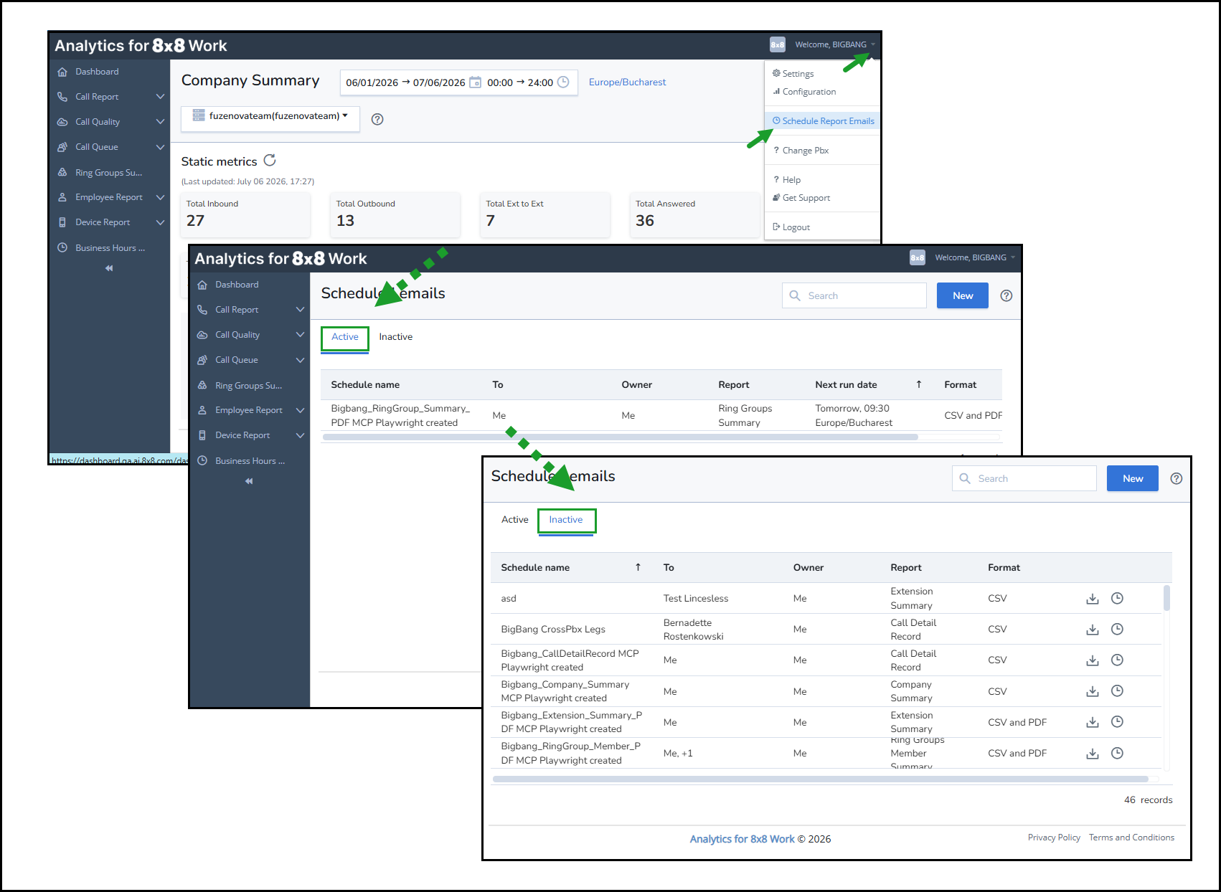Image resolution: width=1221 pixels, height=892 pixels.
Task: Click the sort arrow on the Next run date column
Action: [x=918, y=384]
